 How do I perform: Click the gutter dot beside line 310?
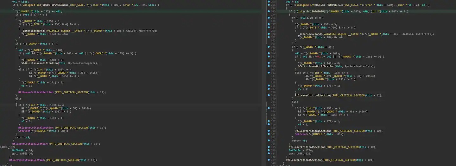click(x=269, y=66)
